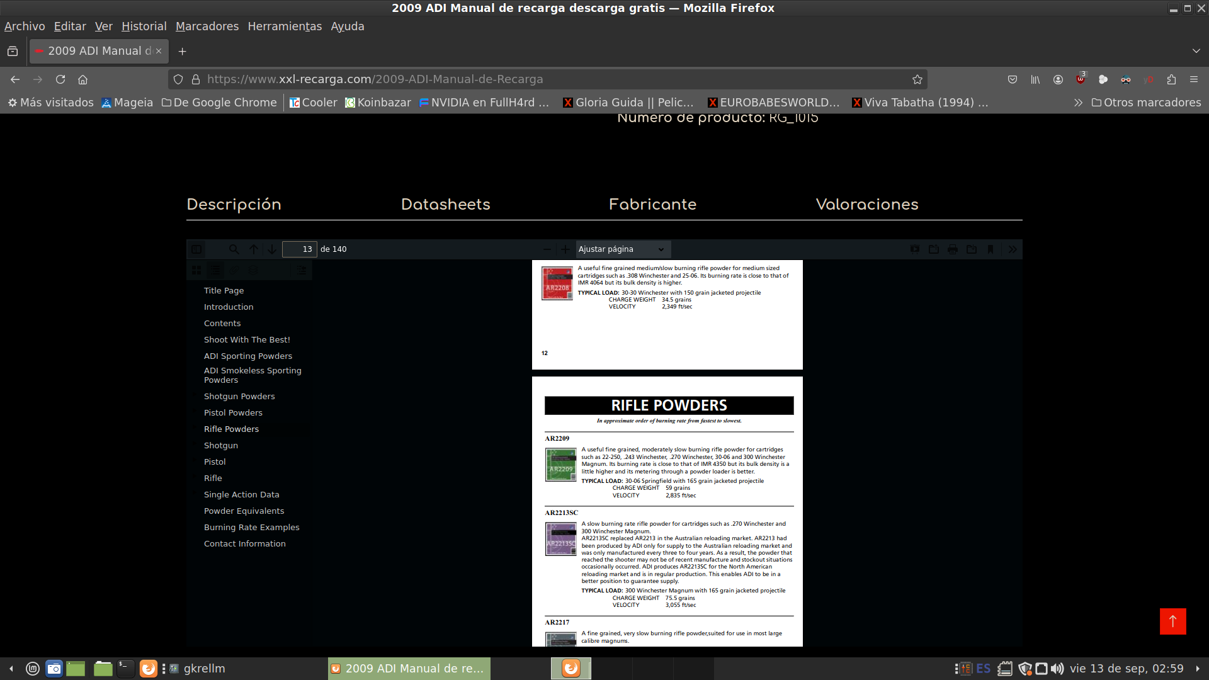The width and height of the screenshot is (1209, 680).
Task: Click the volume icon in system tray
Action: coord(1057,669)
